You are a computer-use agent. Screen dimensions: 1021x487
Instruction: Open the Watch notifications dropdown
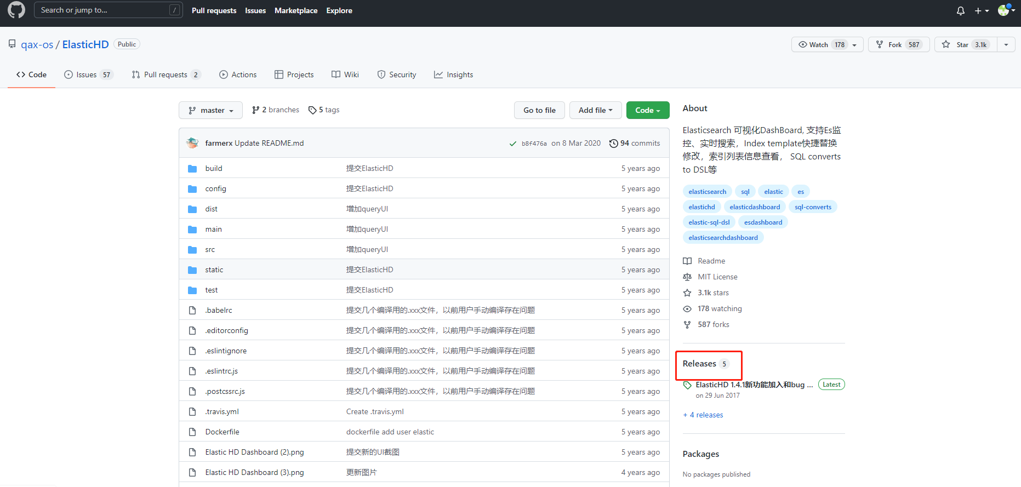point(827,44)
